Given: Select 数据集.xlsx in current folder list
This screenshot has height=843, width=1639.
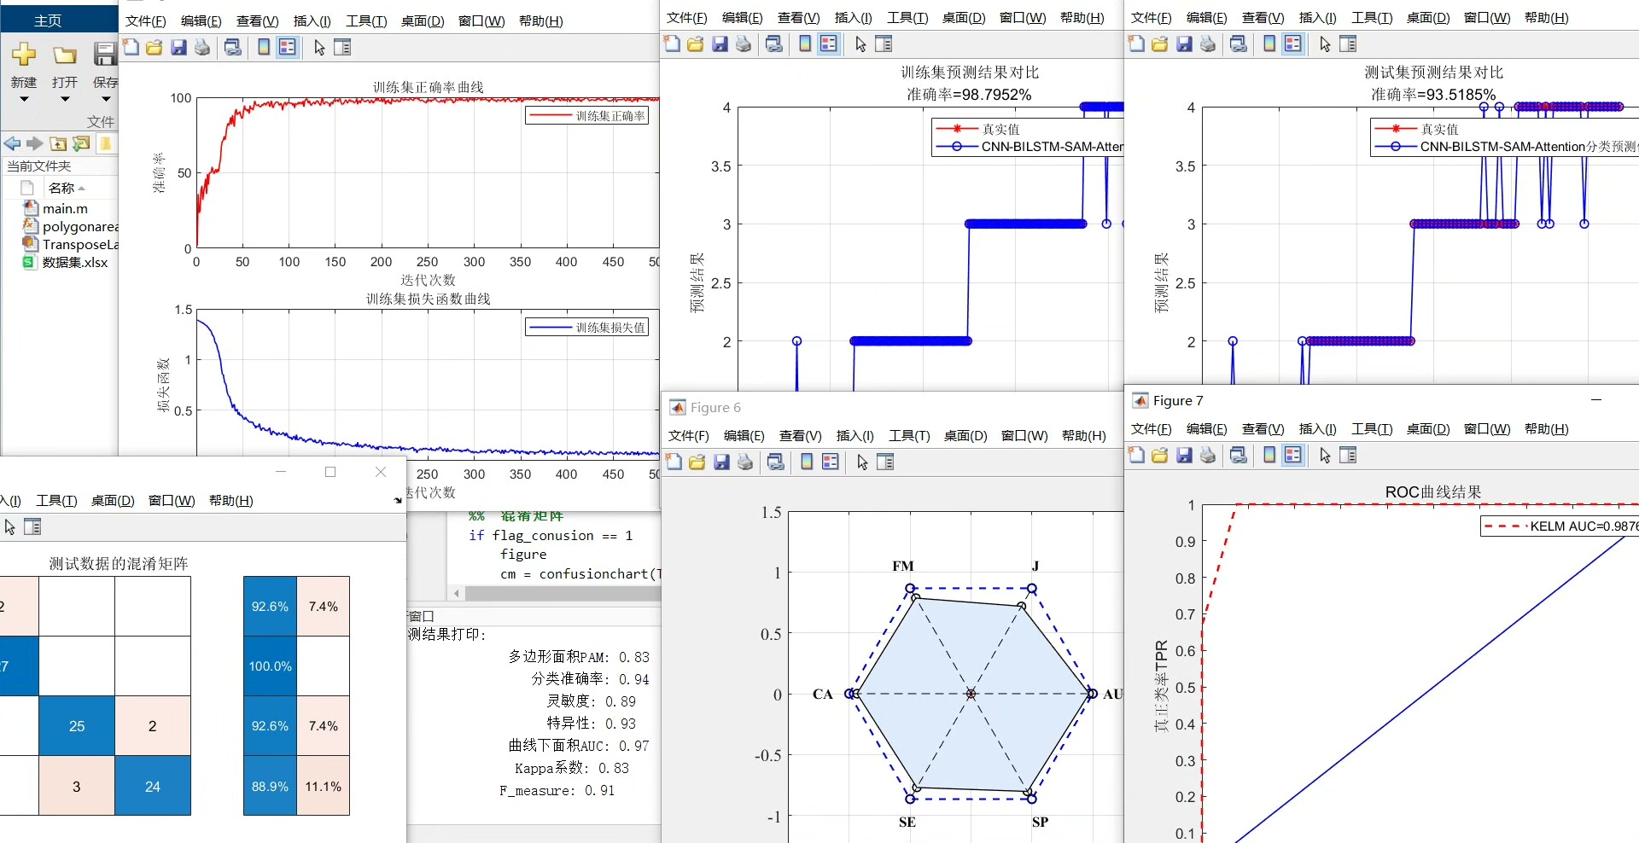Looking at the screenshot, I should click(74, 263).
